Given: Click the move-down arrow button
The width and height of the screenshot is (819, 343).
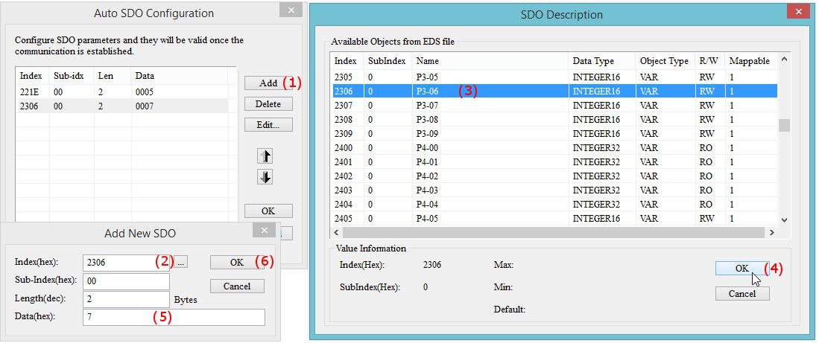Looking at the screenshot, I should click(x=265, y=177).
